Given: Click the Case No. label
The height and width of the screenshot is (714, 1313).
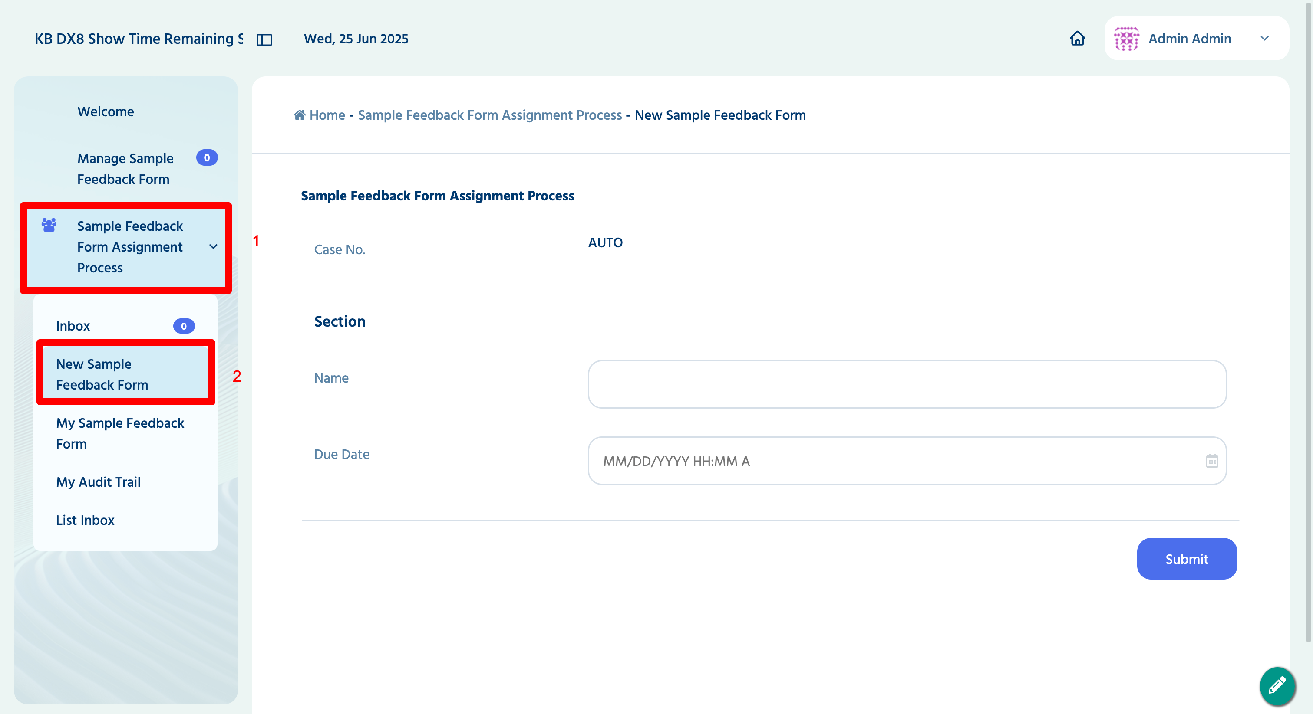Looking at the screenshot, I should [x=340, y=249].
